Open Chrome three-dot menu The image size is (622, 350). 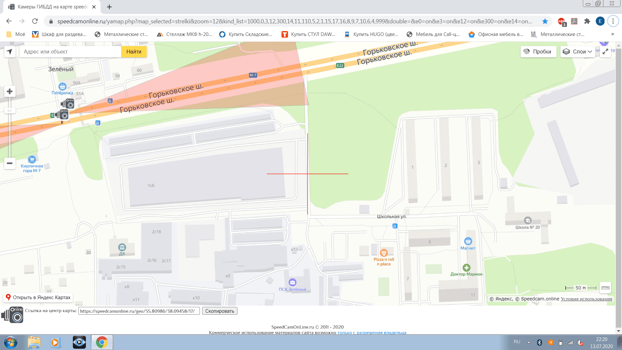click(x=613, y=21)
